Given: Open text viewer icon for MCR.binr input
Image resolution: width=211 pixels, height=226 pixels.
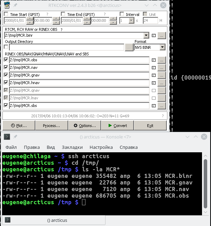Looking at the screenshot, I should coord(154,35).
